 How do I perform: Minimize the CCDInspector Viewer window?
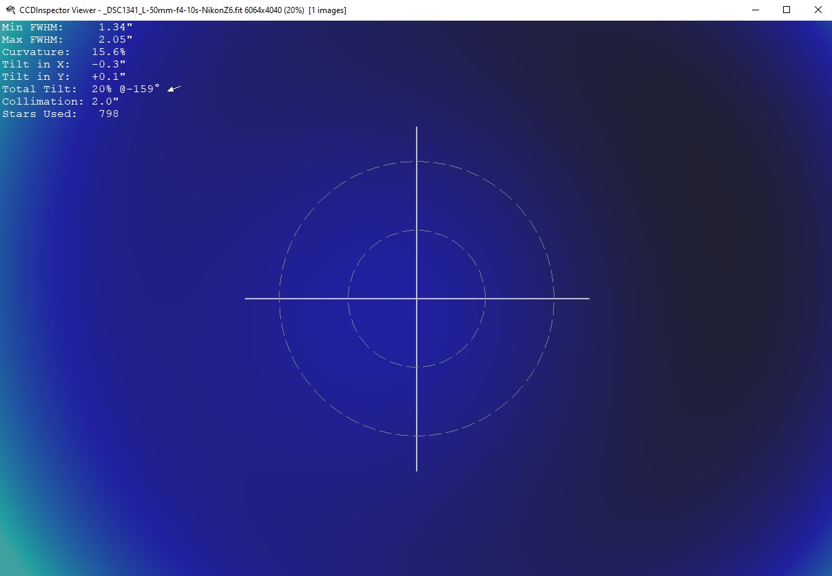click(x=754, y=10)
